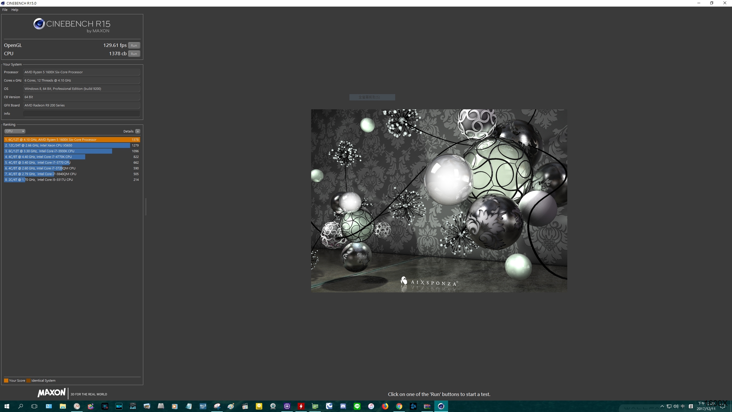The image size is (732, 412).
Task: Open Discord from the taskbar
Action: 343,406
